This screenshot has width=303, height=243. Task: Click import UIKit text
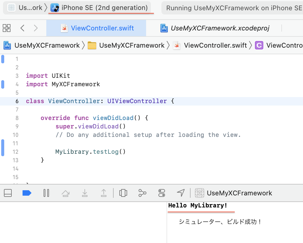click(48, 76)
